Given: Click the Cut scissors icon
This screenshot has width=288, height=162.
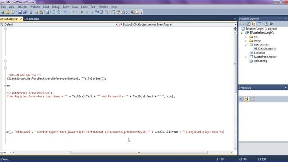Looking at the screenshot, I should 31,12.
